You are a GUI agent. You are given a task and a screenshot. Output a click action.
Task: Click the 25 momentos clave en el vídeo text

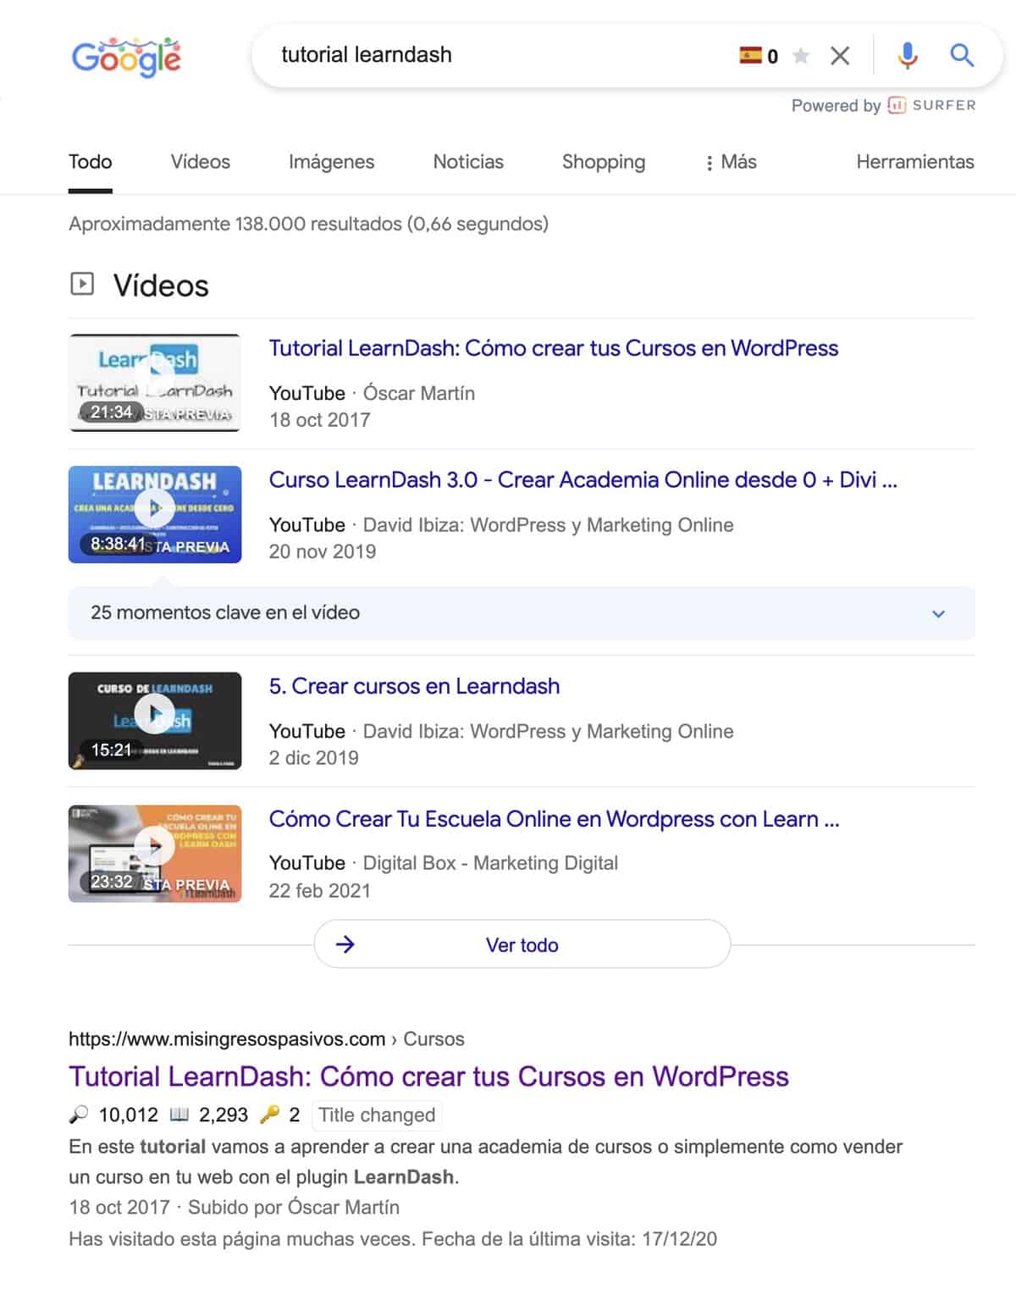(x=225, y=612)
